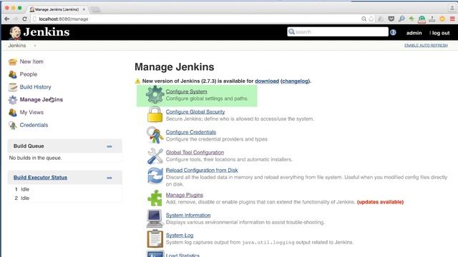
Task: Click the Configure System gear icon
Action: pyautogui.click(x=155, y=95)
